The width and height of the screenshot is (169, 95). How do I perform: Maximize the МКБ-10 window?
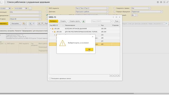[116, 17]
